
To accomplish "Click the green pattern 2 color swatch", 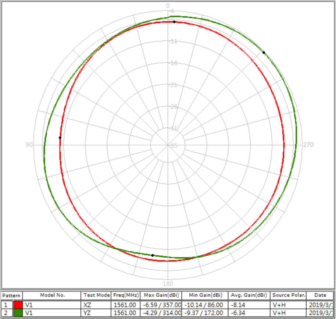I will 18,313.
